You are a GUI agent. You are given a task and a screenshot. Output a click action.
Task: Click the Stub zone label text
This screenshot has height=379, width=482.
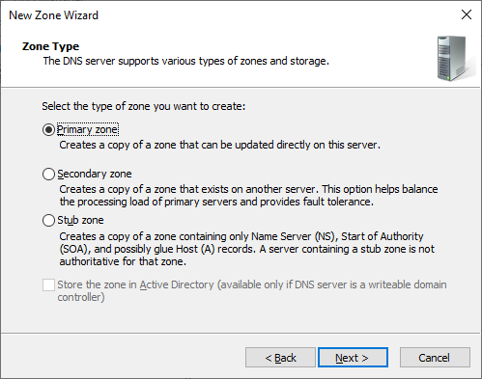tap(80, 220)
